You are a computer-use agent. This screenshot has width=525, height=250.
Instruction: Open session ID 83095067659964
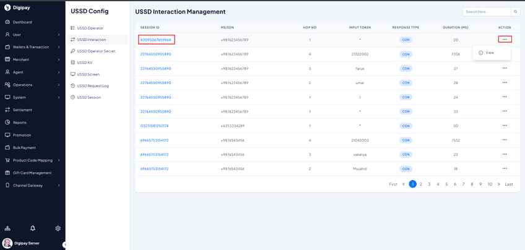[x=155, y=40]
